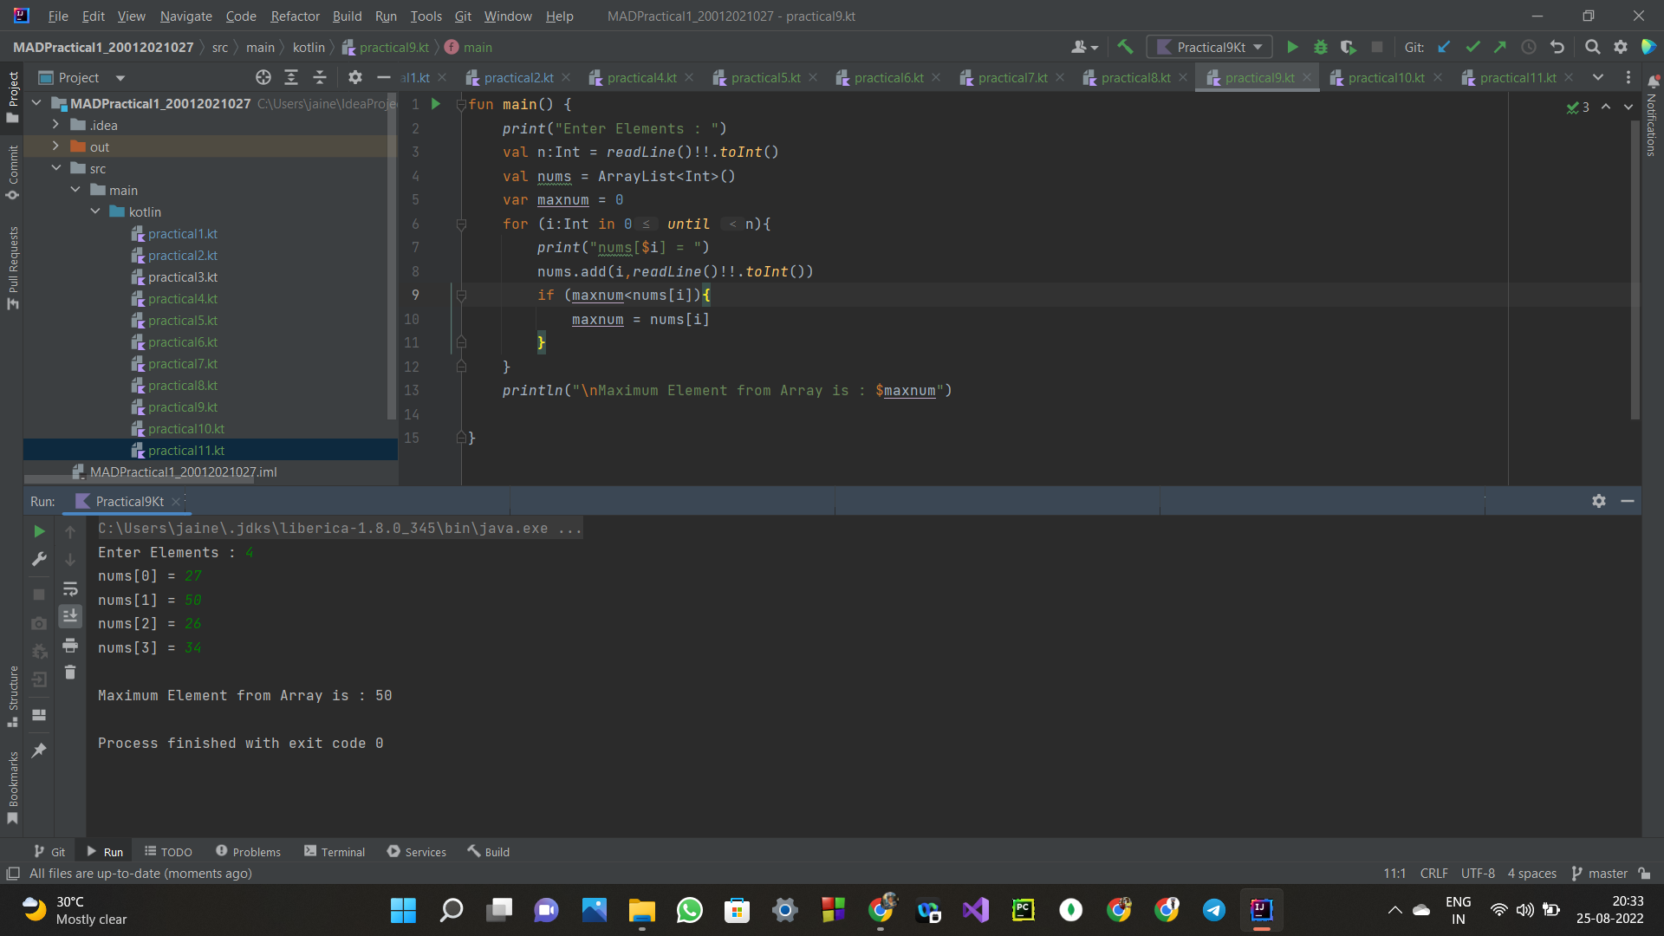This screenshot has height=936, width=1664.
Task: Switch to the practical2.kt editor tab
Action: (x=517, y=77)
